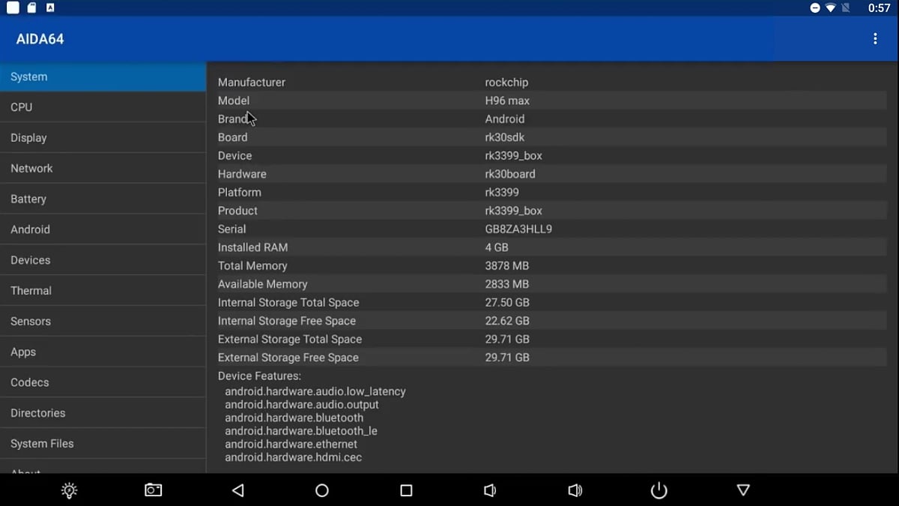
Task: Open the overflow menu in AIDA64
Action: coord(875,37)
